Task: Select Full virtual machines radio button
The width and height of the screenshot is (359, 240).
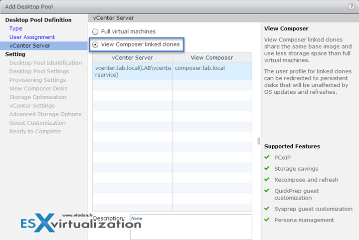Action: click(95, 31)
